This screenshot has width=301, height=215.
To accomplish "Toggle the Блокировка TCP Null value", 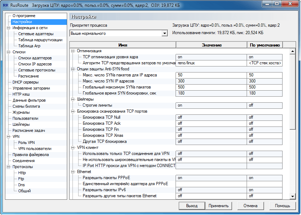I will pos(211,118).
